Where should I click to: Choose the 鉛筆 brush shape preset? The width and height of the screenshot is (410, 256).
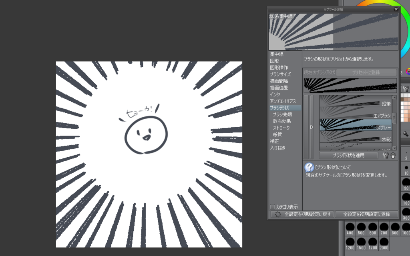point(356,101)
